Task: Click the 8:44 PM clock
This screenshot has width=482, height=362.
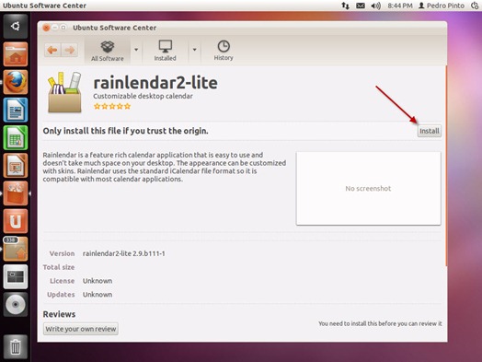Action: 400,6
